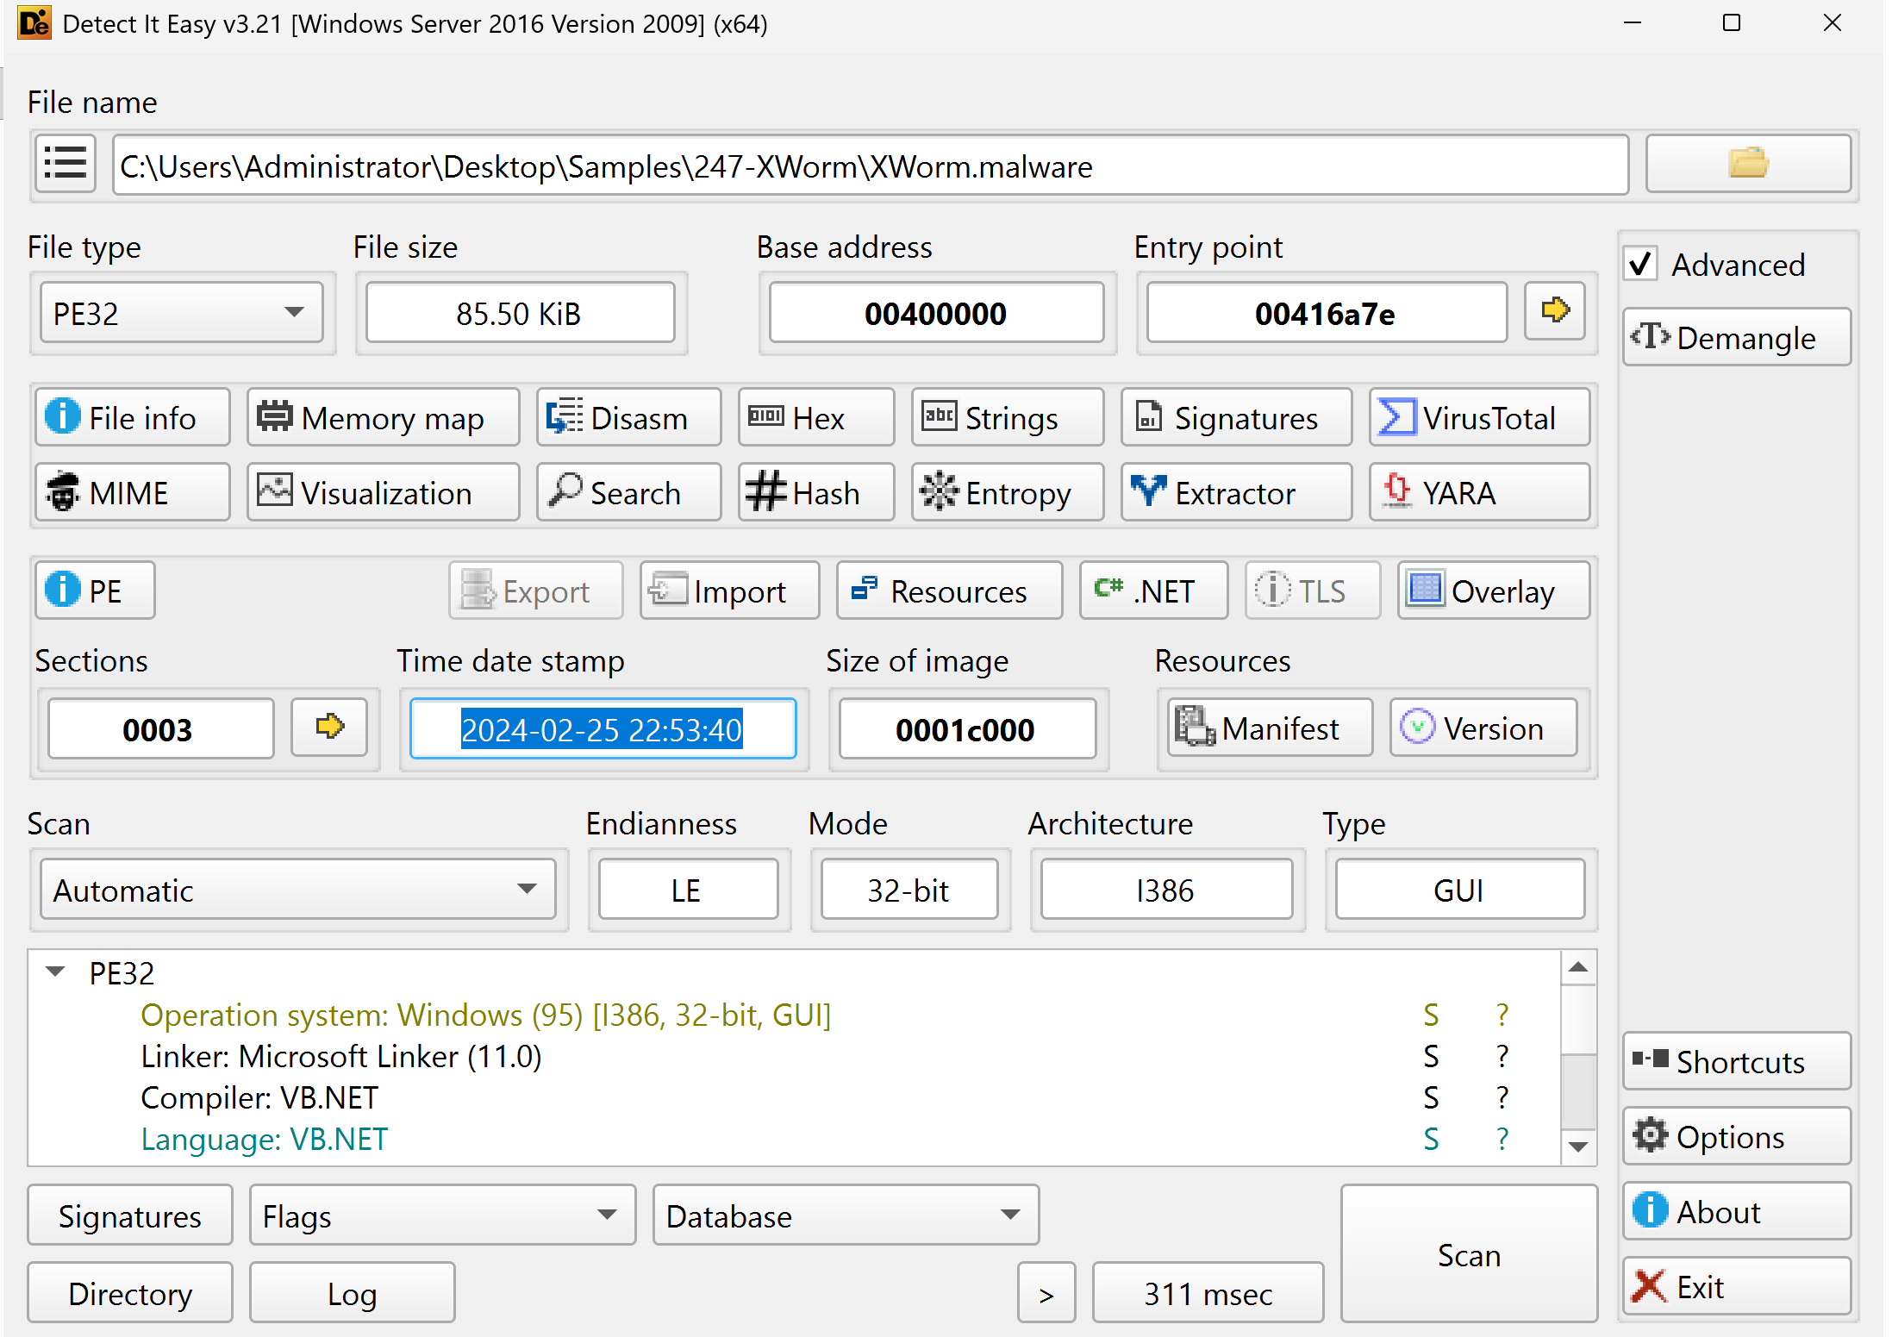Click the Architecture I386 field
The height and width of the screenshot is (1337, 1892).
1165,890
